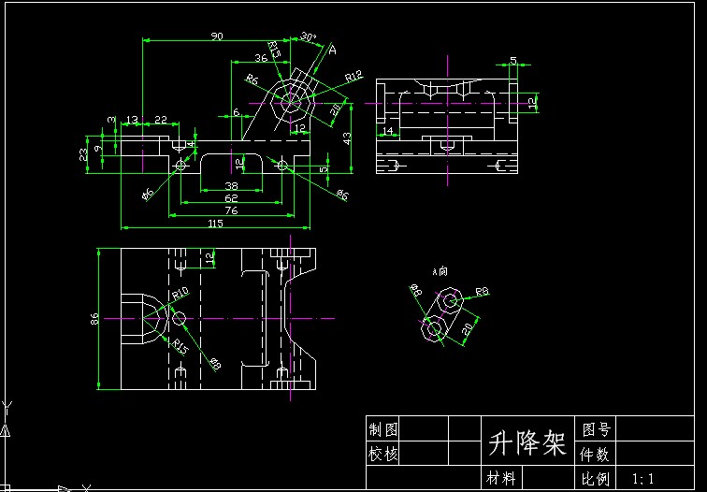Select the R12 radius dimension
707x492 pixels.
pyautogui.click(x=353, y=76)
